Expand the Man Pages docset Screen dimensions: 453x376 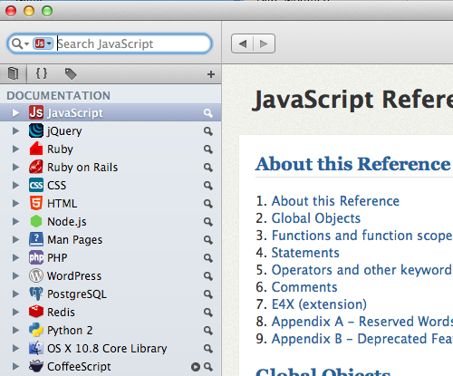[15, 240]
